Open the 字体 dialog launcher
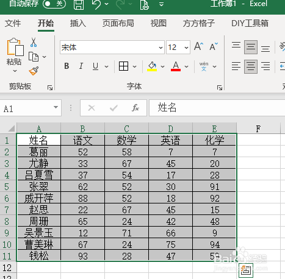The height and width of the screenshot is (279, 285). [220, 88]
